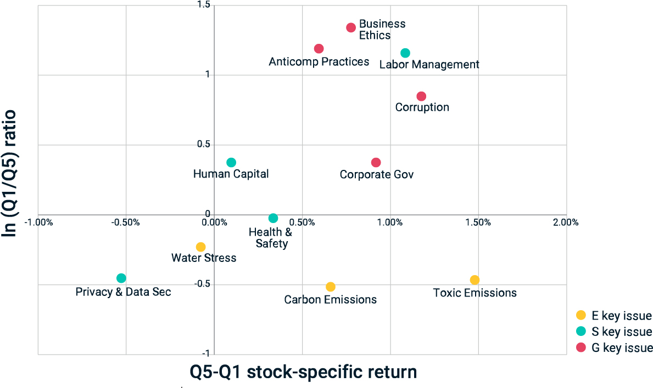Screen dimensions: 653x388
Task: Click the ln (Q1/Q5) ratio axis title
Action: click(x=9, y=174)
